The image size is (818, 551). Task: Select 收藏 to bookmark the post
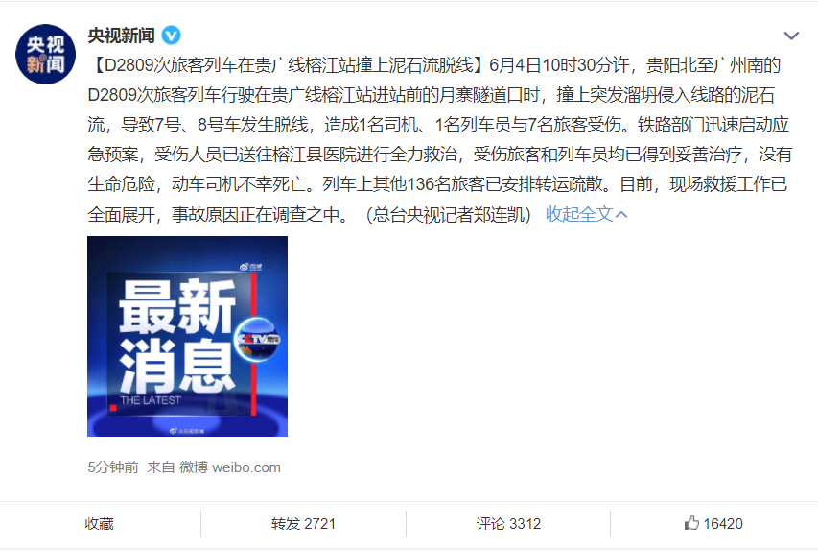point(99,523)
